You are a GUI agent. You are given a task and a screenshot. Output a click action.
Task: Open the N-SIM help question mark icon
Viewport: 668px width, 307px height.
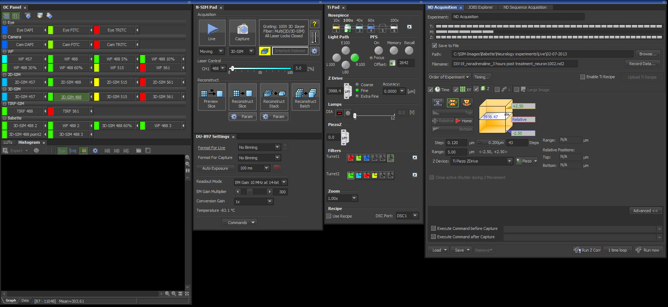[314, 24]
